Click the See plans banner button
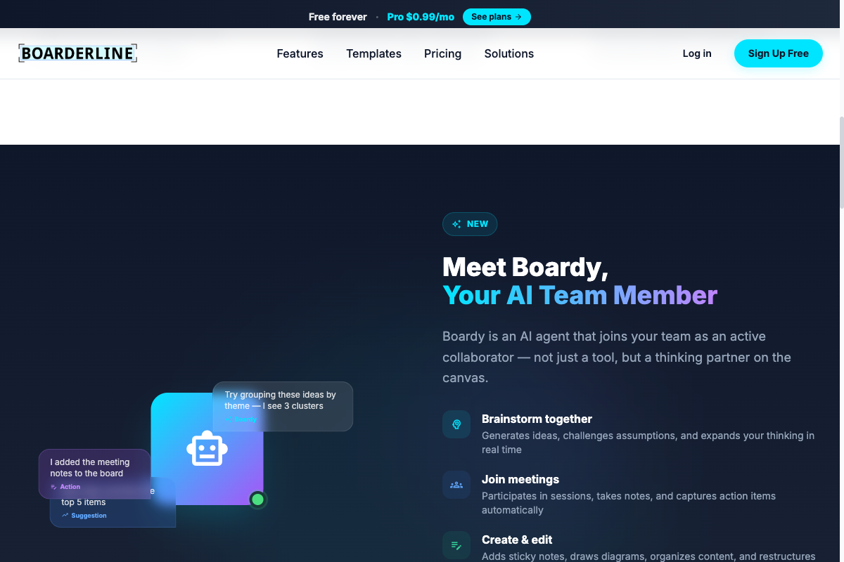Viewport: 844px width, 562px height. (497, 16)
